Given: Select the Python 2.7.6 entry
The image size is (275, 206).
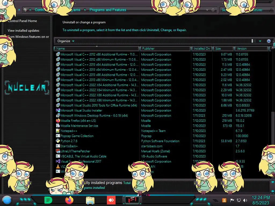Looking at the screenshot, I should coord(69,141).
